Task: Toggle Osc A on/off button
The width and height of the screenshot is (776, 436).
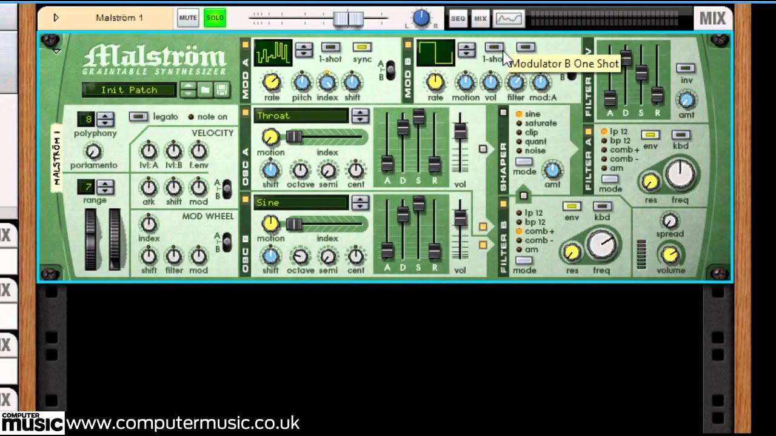Action: pos(246,111)
